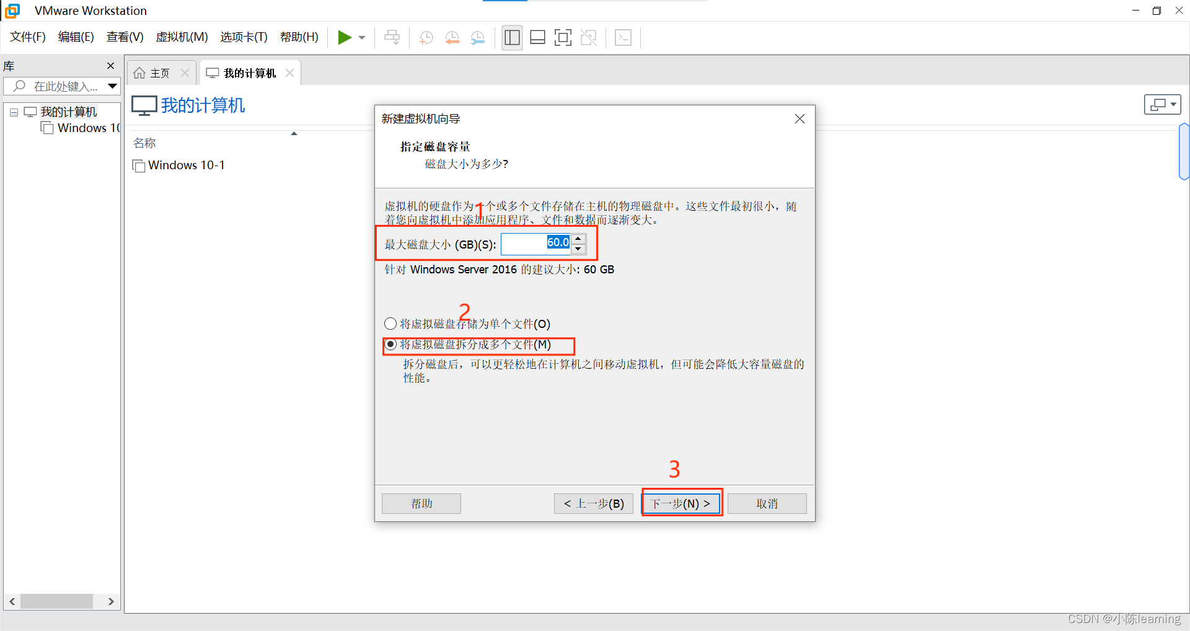
Task: Toggle the thumbnail bar view icon
Action: (537, 38)
